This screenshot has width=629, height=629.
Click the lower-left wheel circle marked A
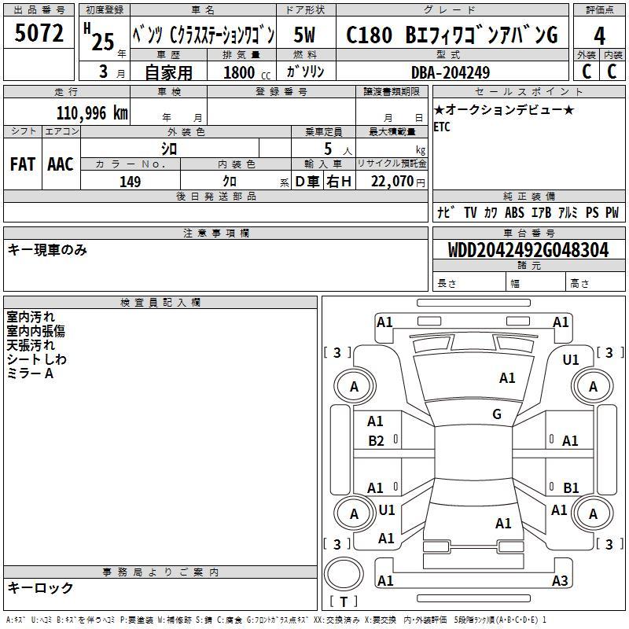click(x=354, y=513)
